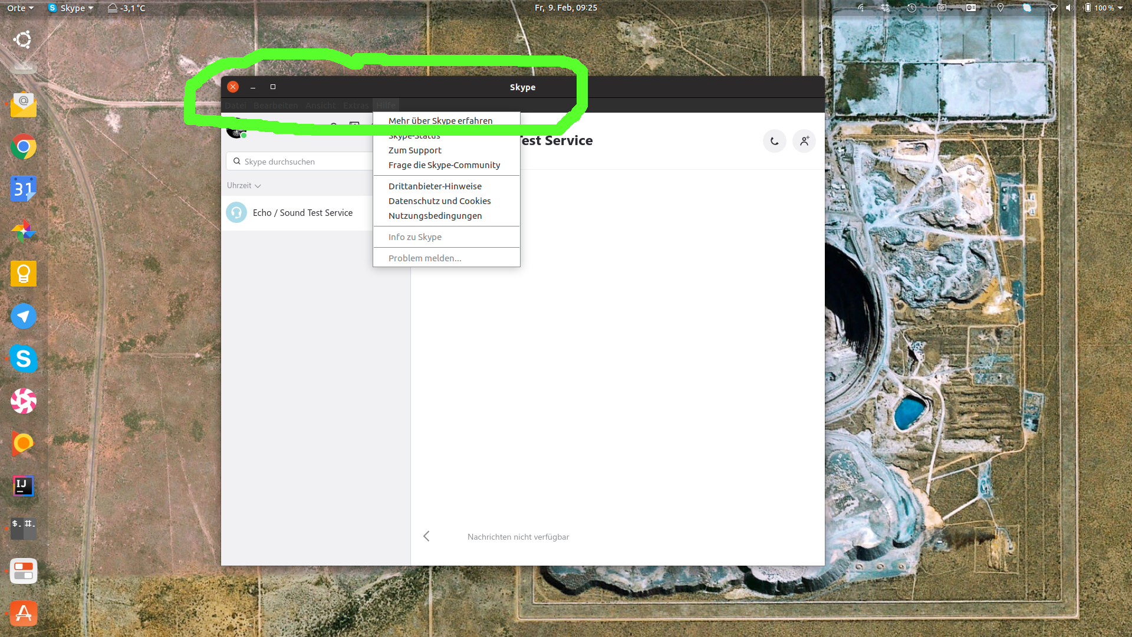Launch Skype from the Ubuntu dock
Image resolution: width=1132 pixels, height=637 pixels.
(24, 359)
